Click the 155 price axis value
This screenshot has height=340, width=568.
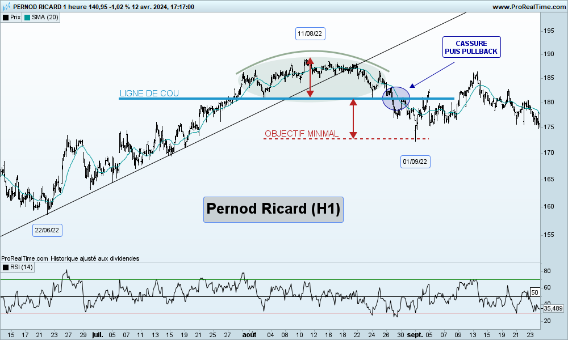coord(549,235)
